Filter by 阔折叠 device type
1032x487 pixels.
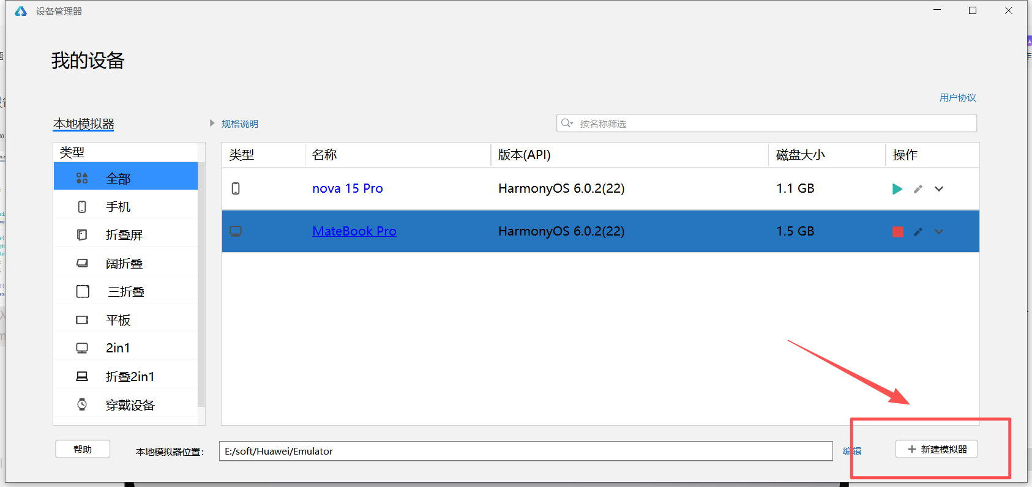(x=125, y=264)
